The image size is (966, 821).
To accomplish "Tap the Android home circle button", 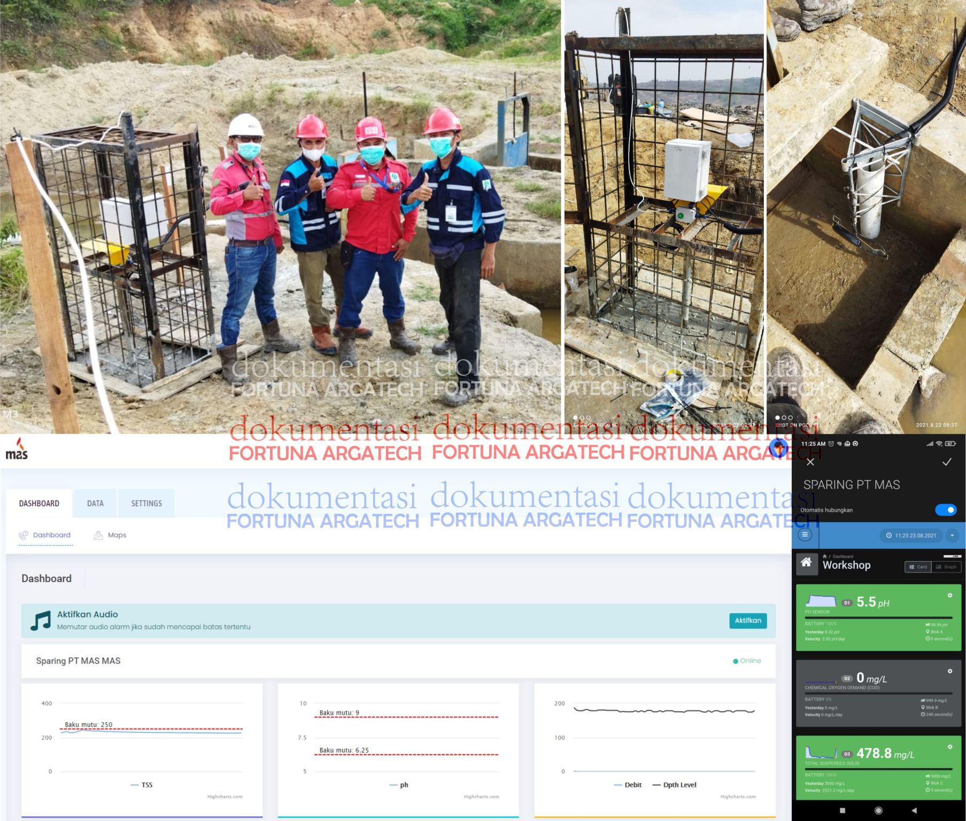I will click(878, 810).
